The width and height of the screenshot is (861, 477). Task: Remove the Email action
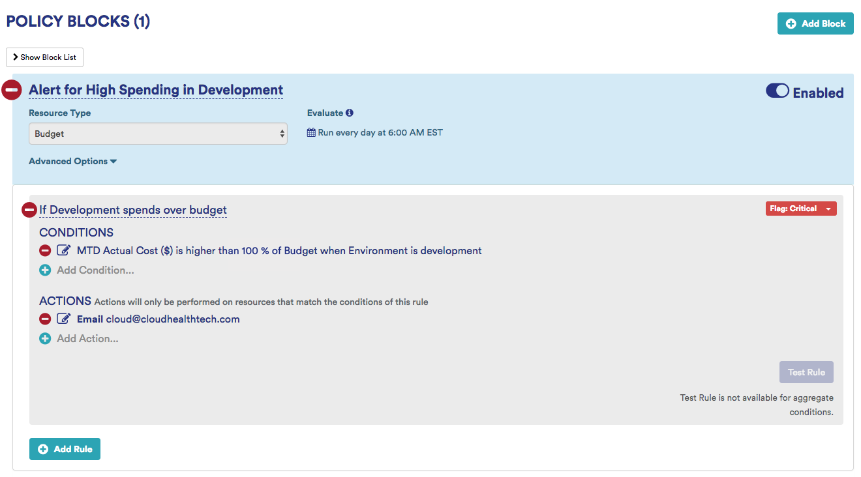[45, 319]
